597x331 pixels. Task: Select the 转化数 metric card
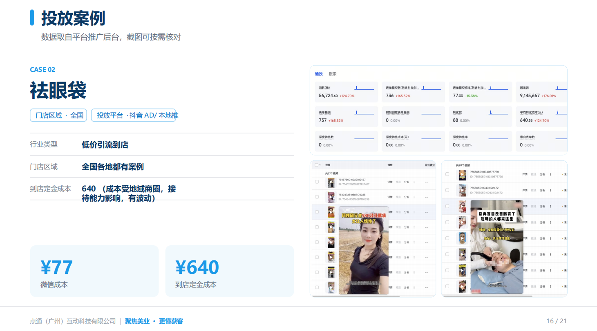480,116
